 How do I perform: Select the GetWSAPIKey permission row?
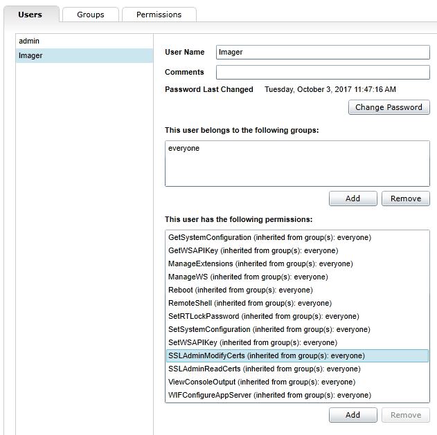(x=253, y=250)
